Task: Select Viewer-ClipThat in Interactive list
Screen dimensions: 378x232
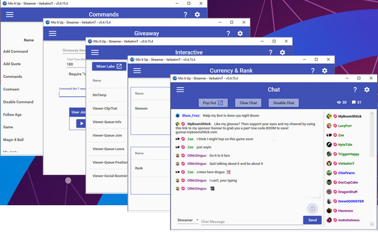Action: point(105,108)
